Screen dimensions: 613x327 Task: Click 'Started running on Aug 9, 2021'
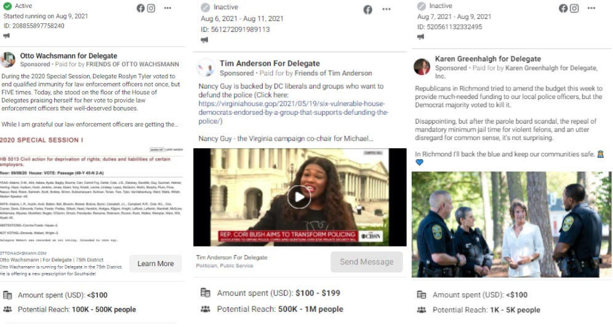click(46, 16)
